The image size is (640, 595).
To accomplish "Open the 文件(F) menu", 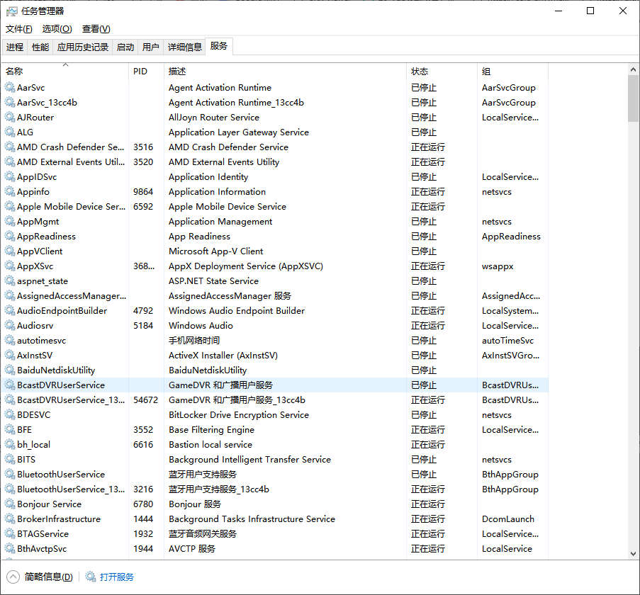I will point(19,29).
